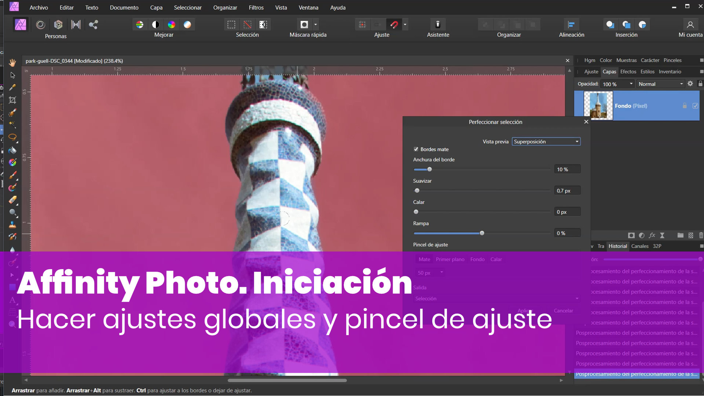Click the Deselect icon in toolbar
Viewport: 704px width, 396px height.
click(x=247, y=25)
